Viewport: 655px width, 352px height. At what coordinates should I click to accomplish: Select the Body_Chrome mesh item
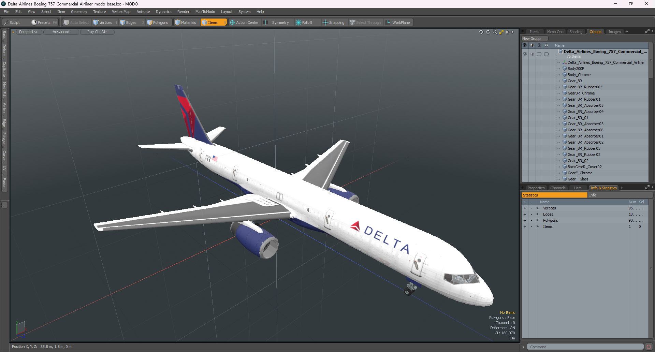[579, 75]
